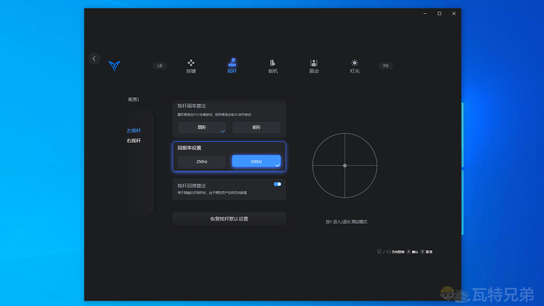544x306 pixels.
Task: Select 左摇杆 (left stick) in sidebar
Action: pyautogui.click(x=134, y=131)
